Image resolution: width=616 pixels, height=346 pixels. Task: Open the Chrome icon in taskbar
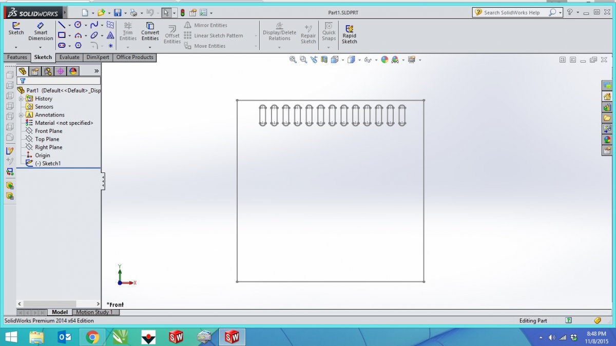coord(92,337)
